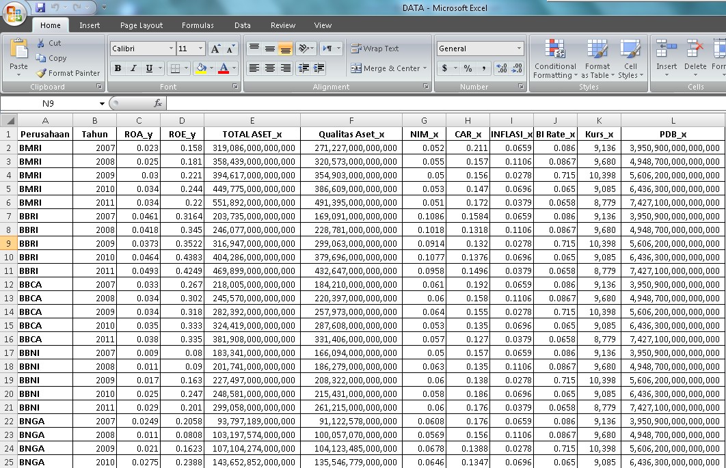Open the Review ribbon tab
Image resolution: width=726 pixels, height=468 pixels.
pos(282,25)
